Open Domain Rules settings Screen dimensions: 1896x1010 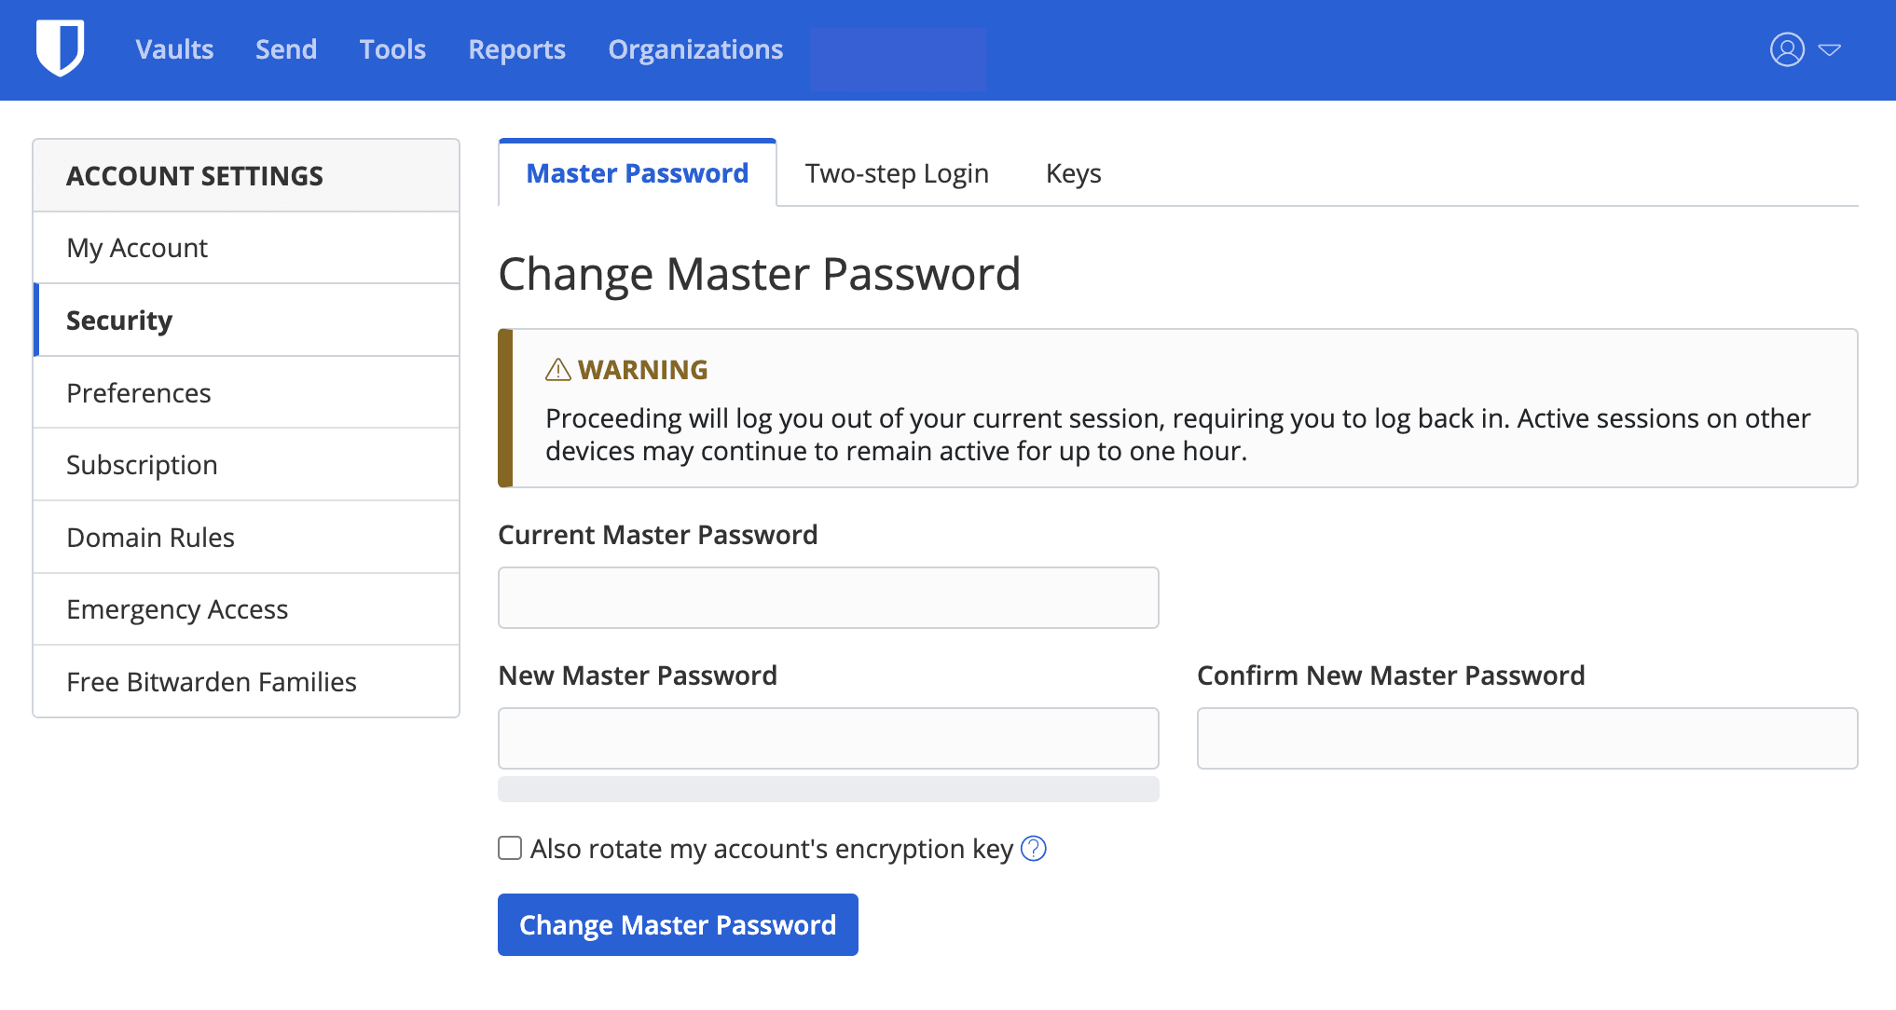tap(150, 537)
